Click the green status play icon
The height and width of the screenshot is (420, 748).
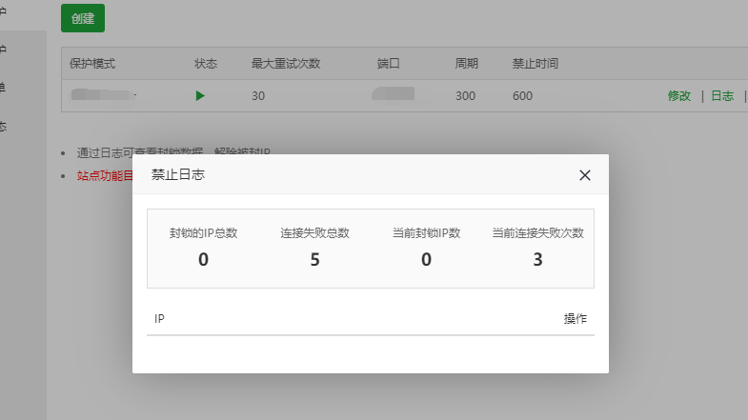[200, 96]
